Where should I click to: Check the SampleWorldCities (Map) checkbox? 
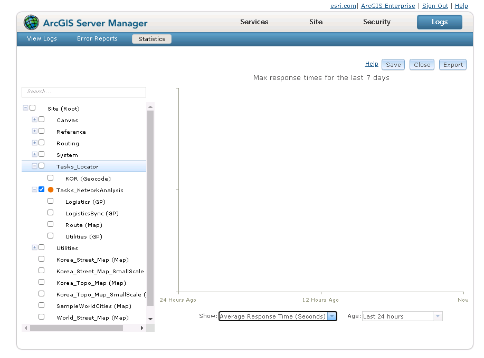coord(41,305)
